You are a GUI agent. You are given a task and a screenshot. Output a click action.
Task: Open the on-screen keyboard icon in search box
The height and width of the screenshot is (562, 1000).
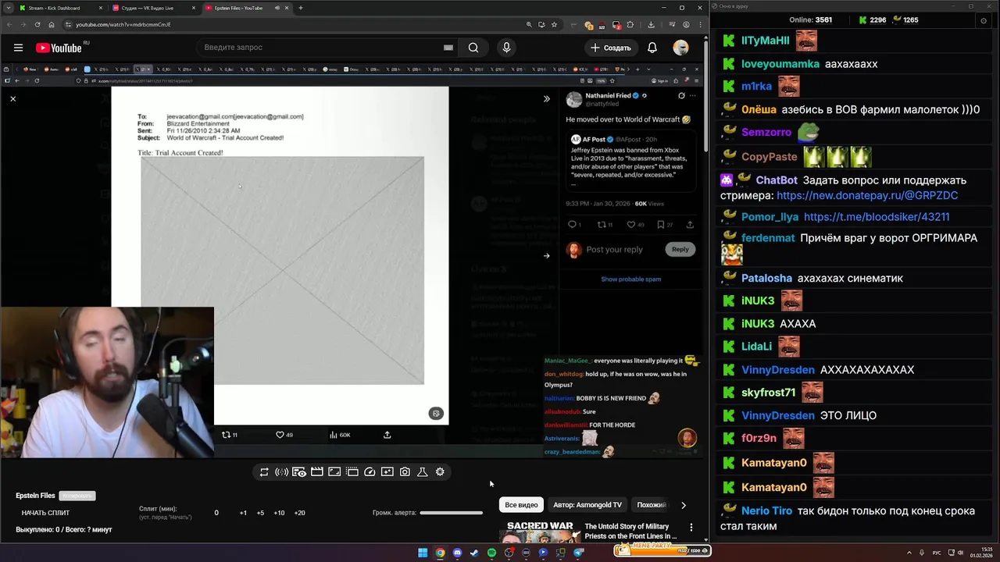coord(448,48)
